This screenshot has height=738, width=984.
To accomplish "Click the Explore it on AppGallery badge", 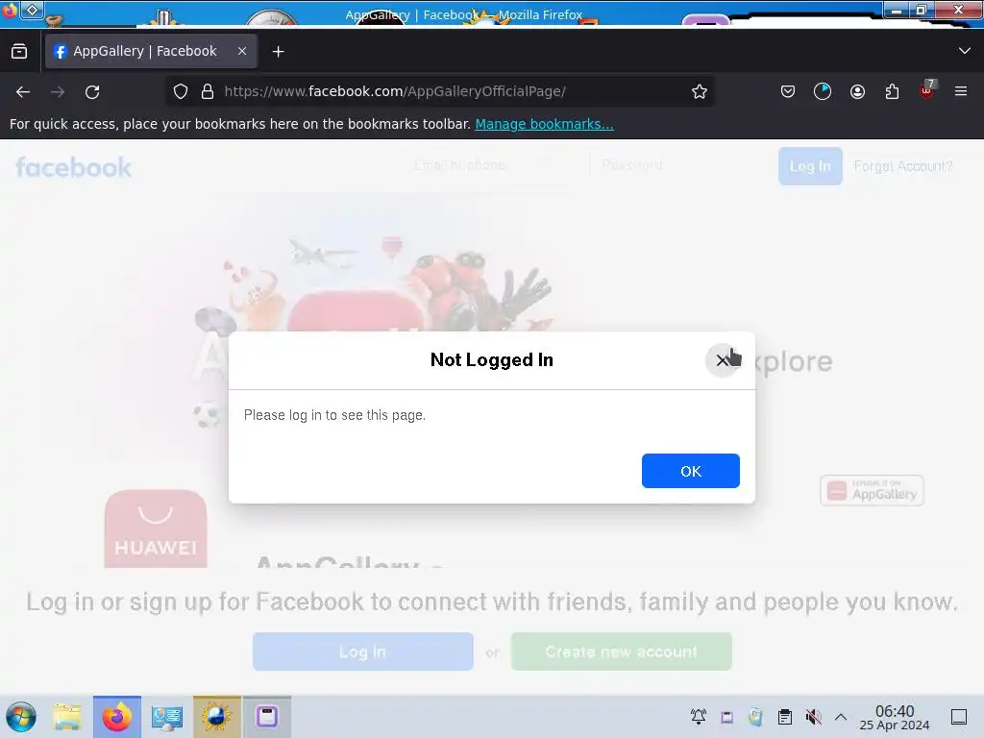I will tap(872, 490).
